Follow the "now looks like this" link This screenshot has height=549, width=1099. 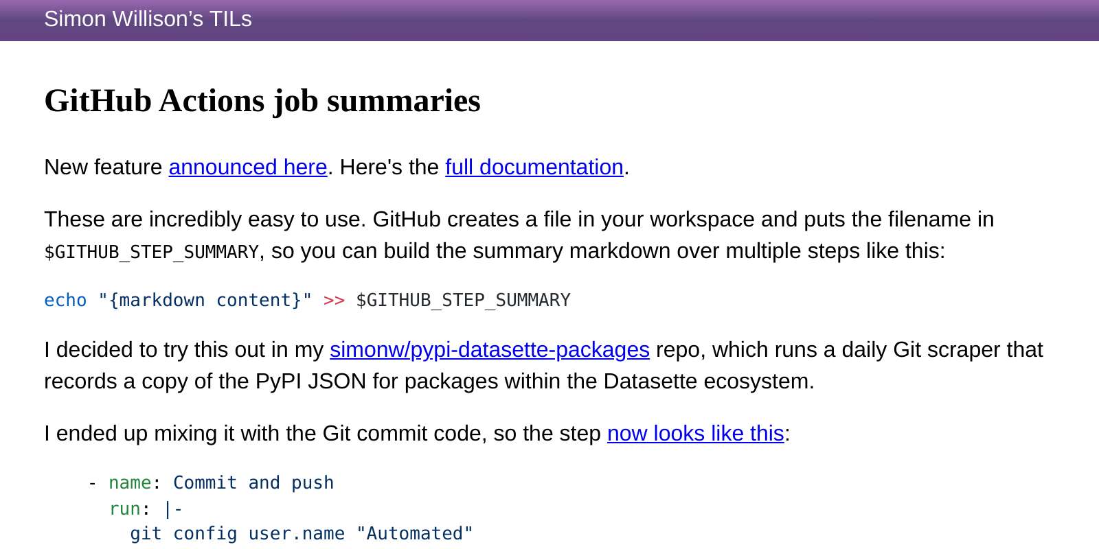[695, 433]
